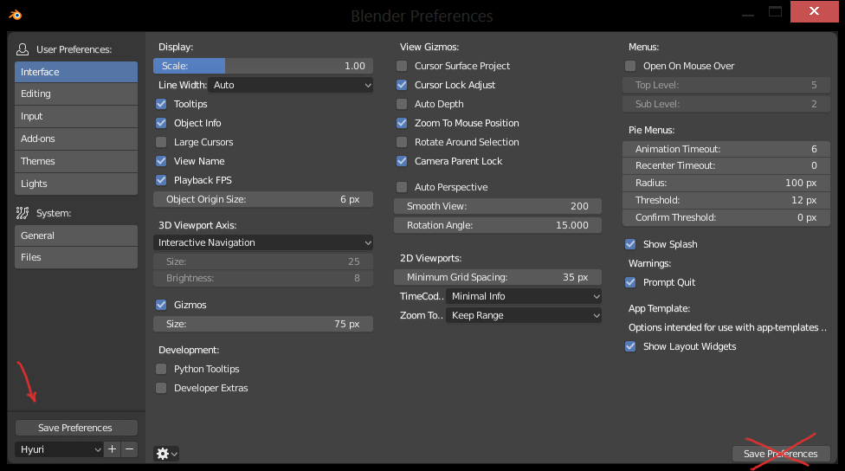Viewport: 845px width, 471px height.
Task: Click the 3D Viewport Axis Brightness field
Action: coord(263,278)
